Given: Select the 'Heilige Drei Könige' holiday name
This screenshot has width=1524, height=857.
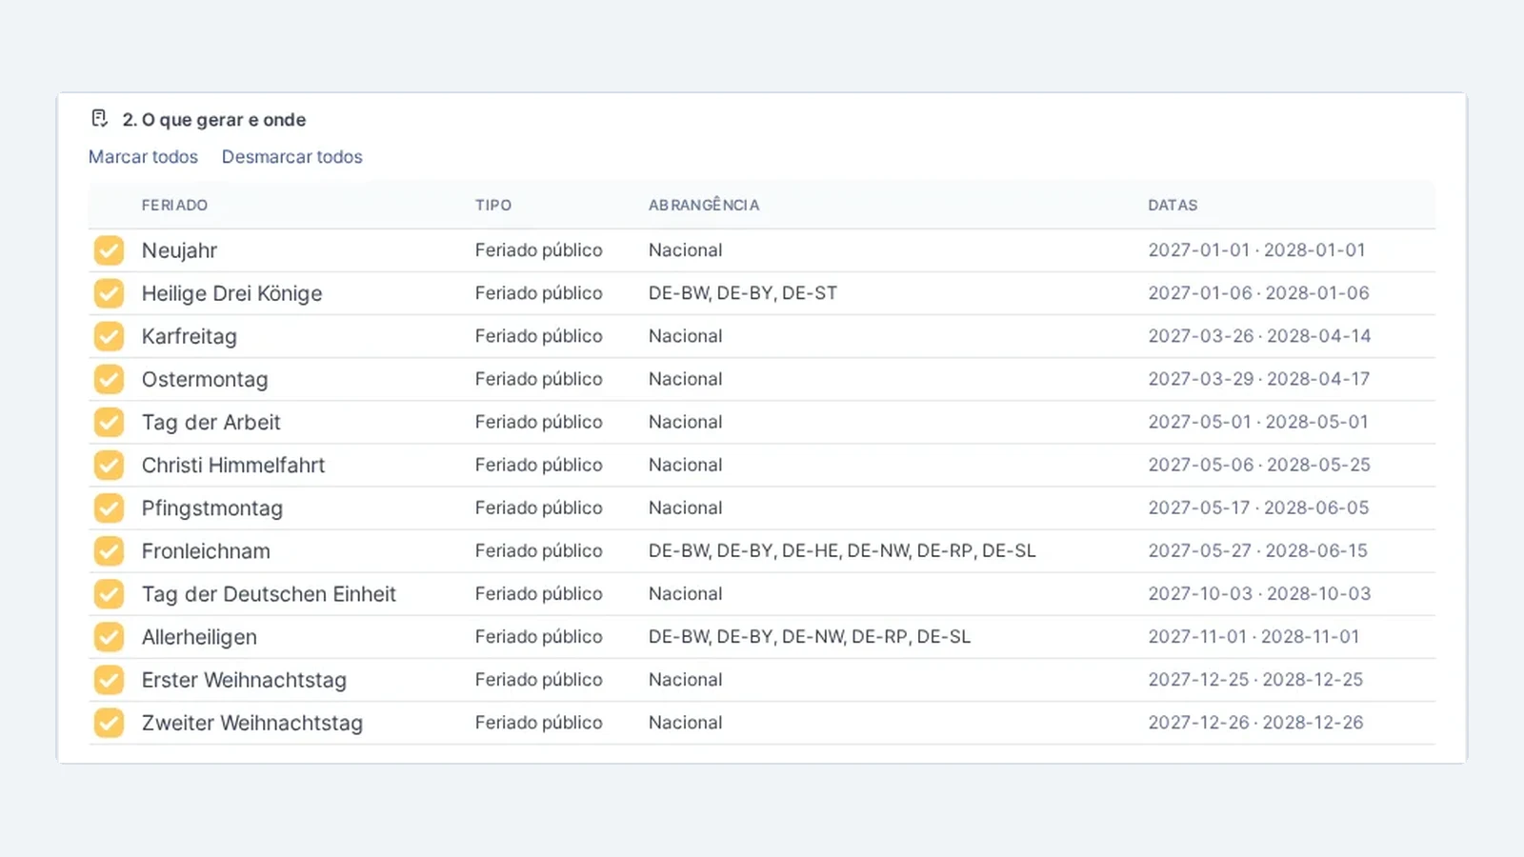Looking at the screenshot, I should click(231, 293).
